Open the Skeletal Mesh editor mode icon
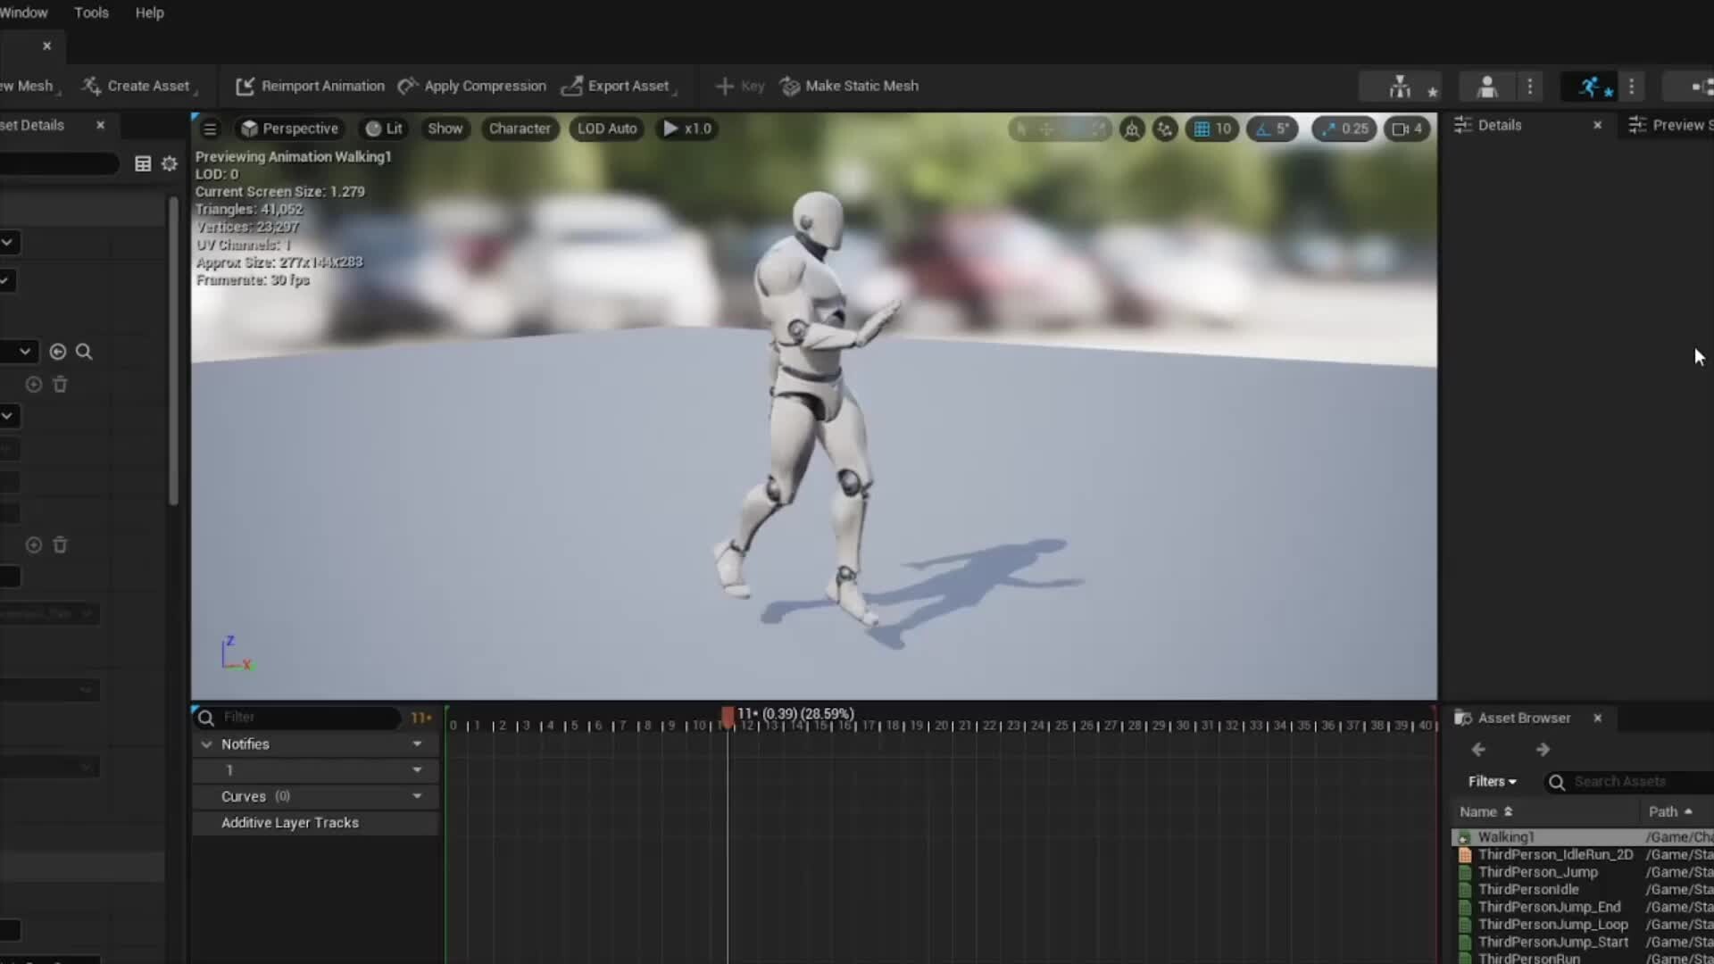 (x=1486, y=86)
